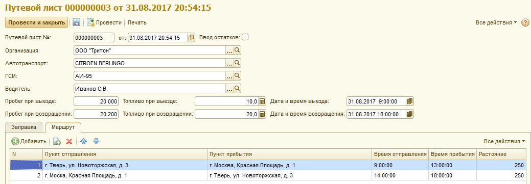Select cell г. Тверь, ул. Новоторжская in row 1
Viewport: 531px width, 184px height.
click(x=125, y=166)
